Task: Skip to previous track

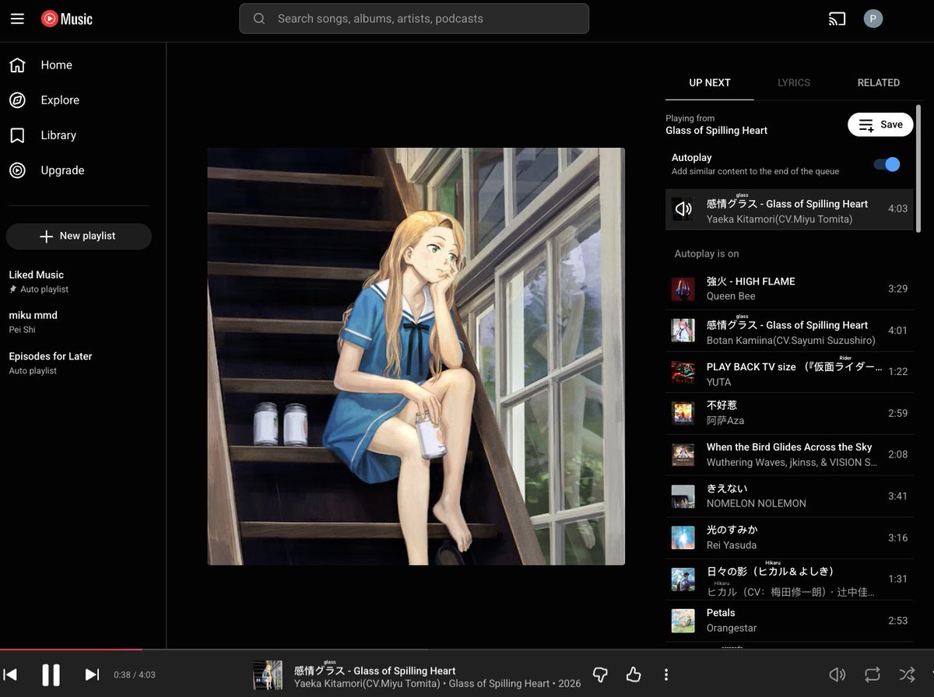Action: pyautogui.click(x=10, y=674)
